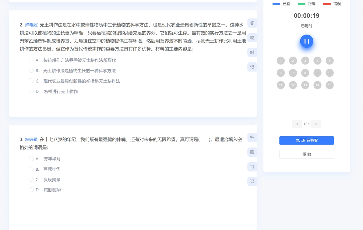Image resolution: width=363 pixels, height=230 pixels.
Task: Click 纠 correction button for question 3
Action: coord(252,167)
